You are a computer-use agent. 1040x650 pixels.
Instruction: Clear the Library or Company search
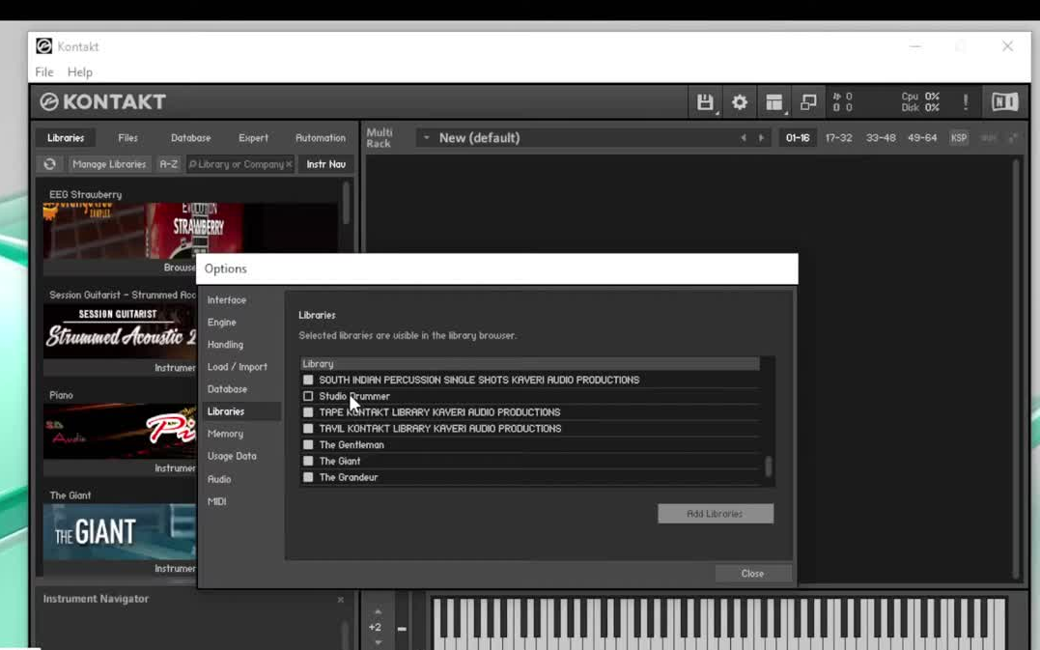(x=289, y=164)
